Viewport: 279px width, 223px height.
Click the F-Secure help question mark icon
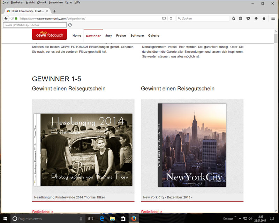70,25
